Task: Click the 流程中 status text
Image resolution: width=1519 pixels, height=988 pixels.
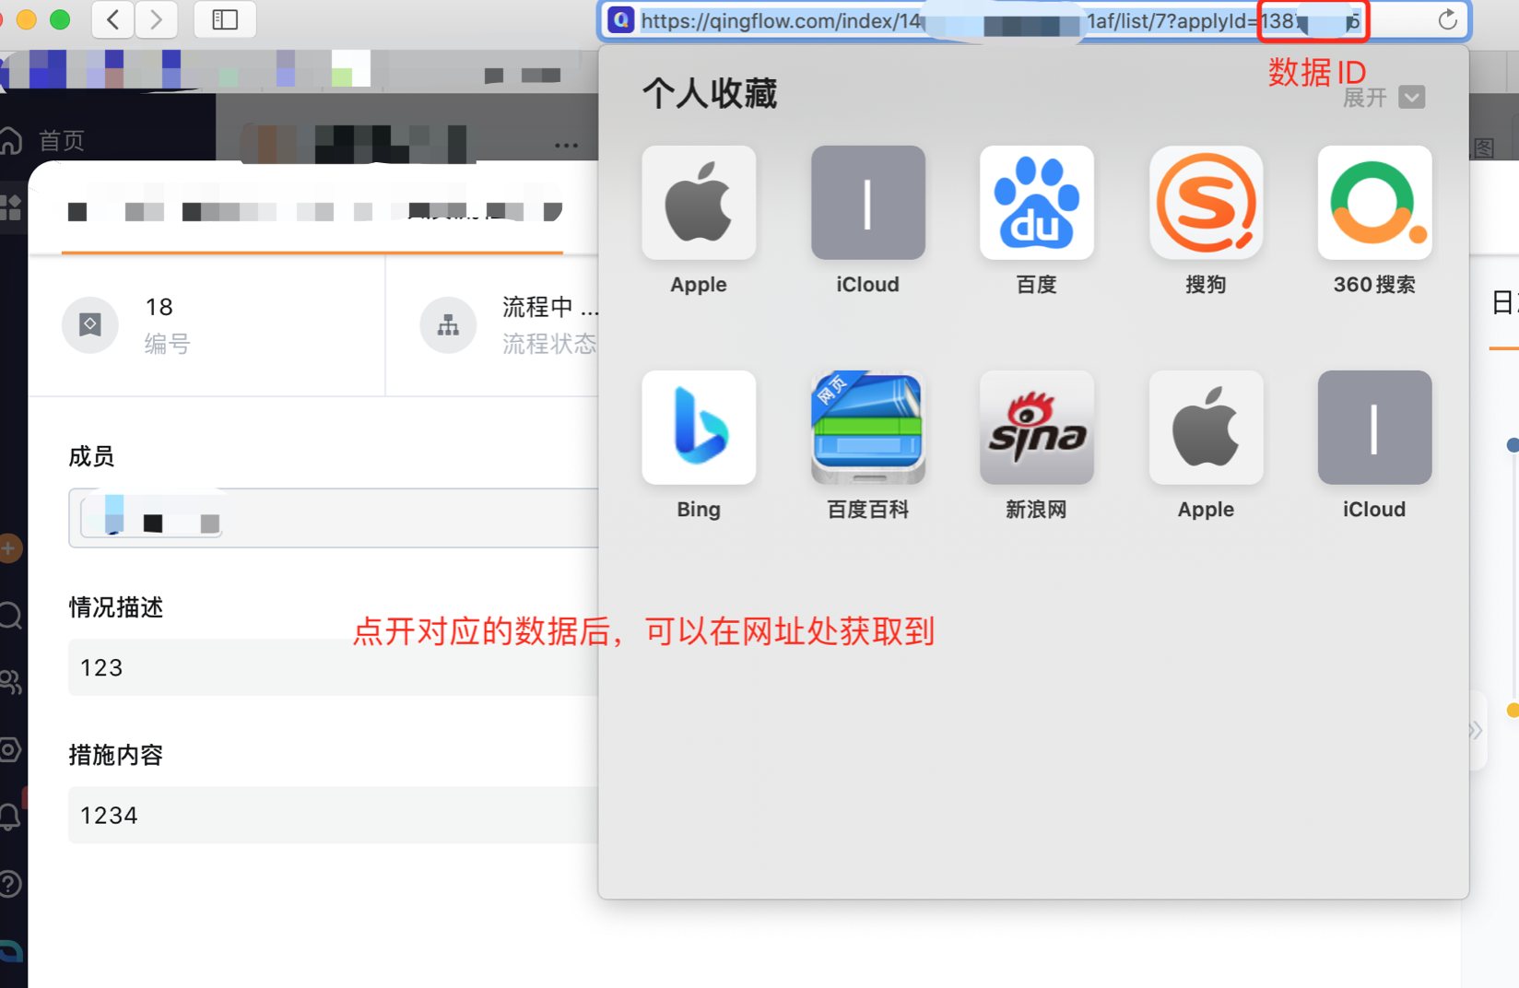Action: 550,307
